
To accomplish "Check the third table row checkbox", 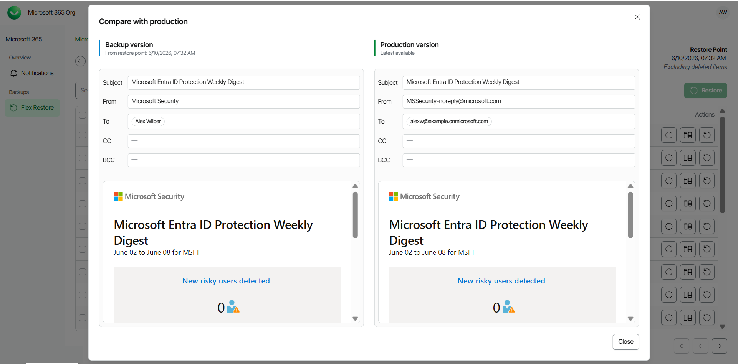I will (83, 181).
